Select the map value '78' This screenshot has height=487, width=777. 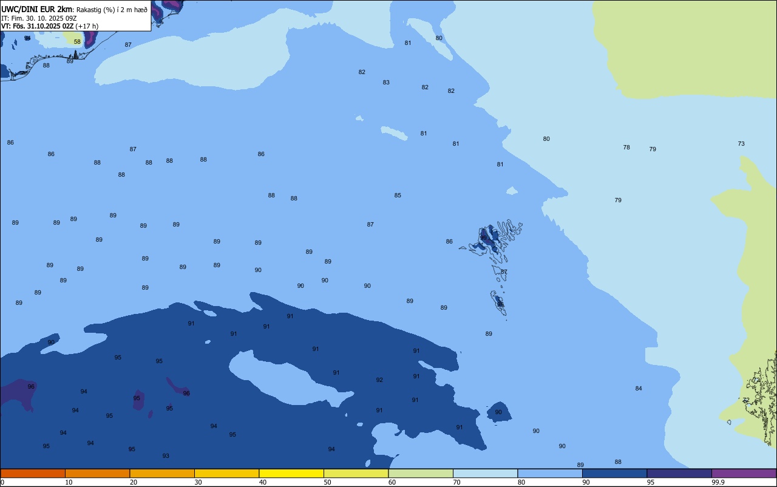pyautogui.click(x=626, y=148)
